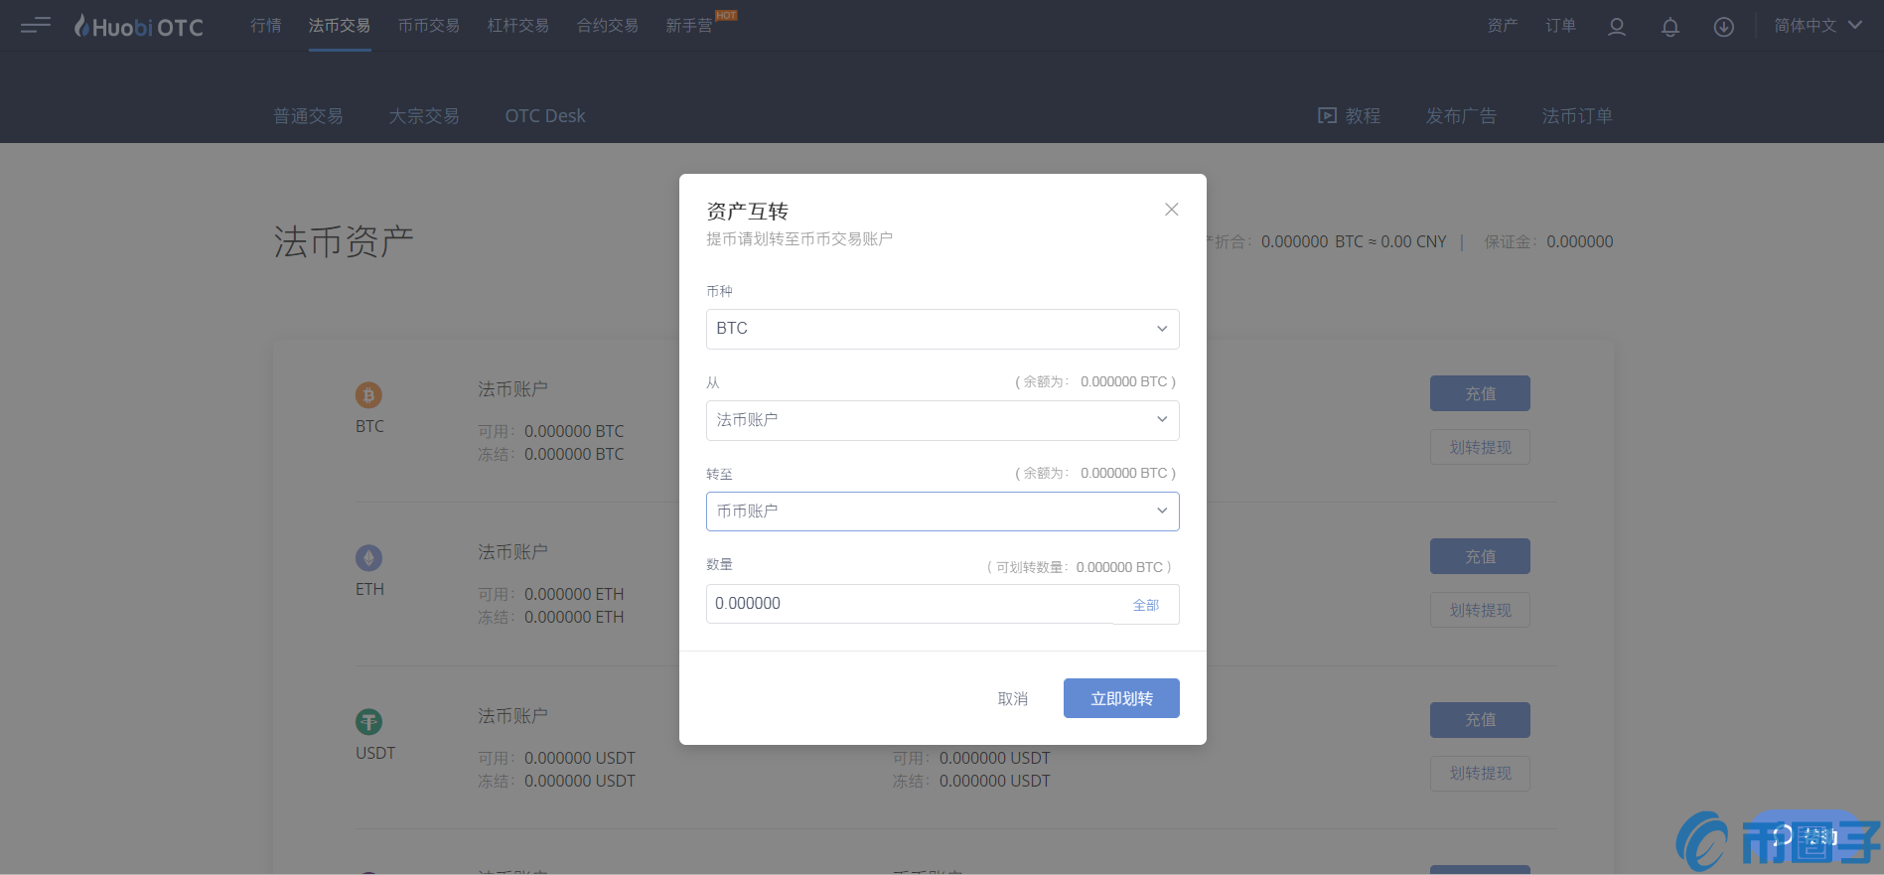The image size is (1884, 875).
Task: Click the Huobi OTC logo
Action: pos(139,27)
